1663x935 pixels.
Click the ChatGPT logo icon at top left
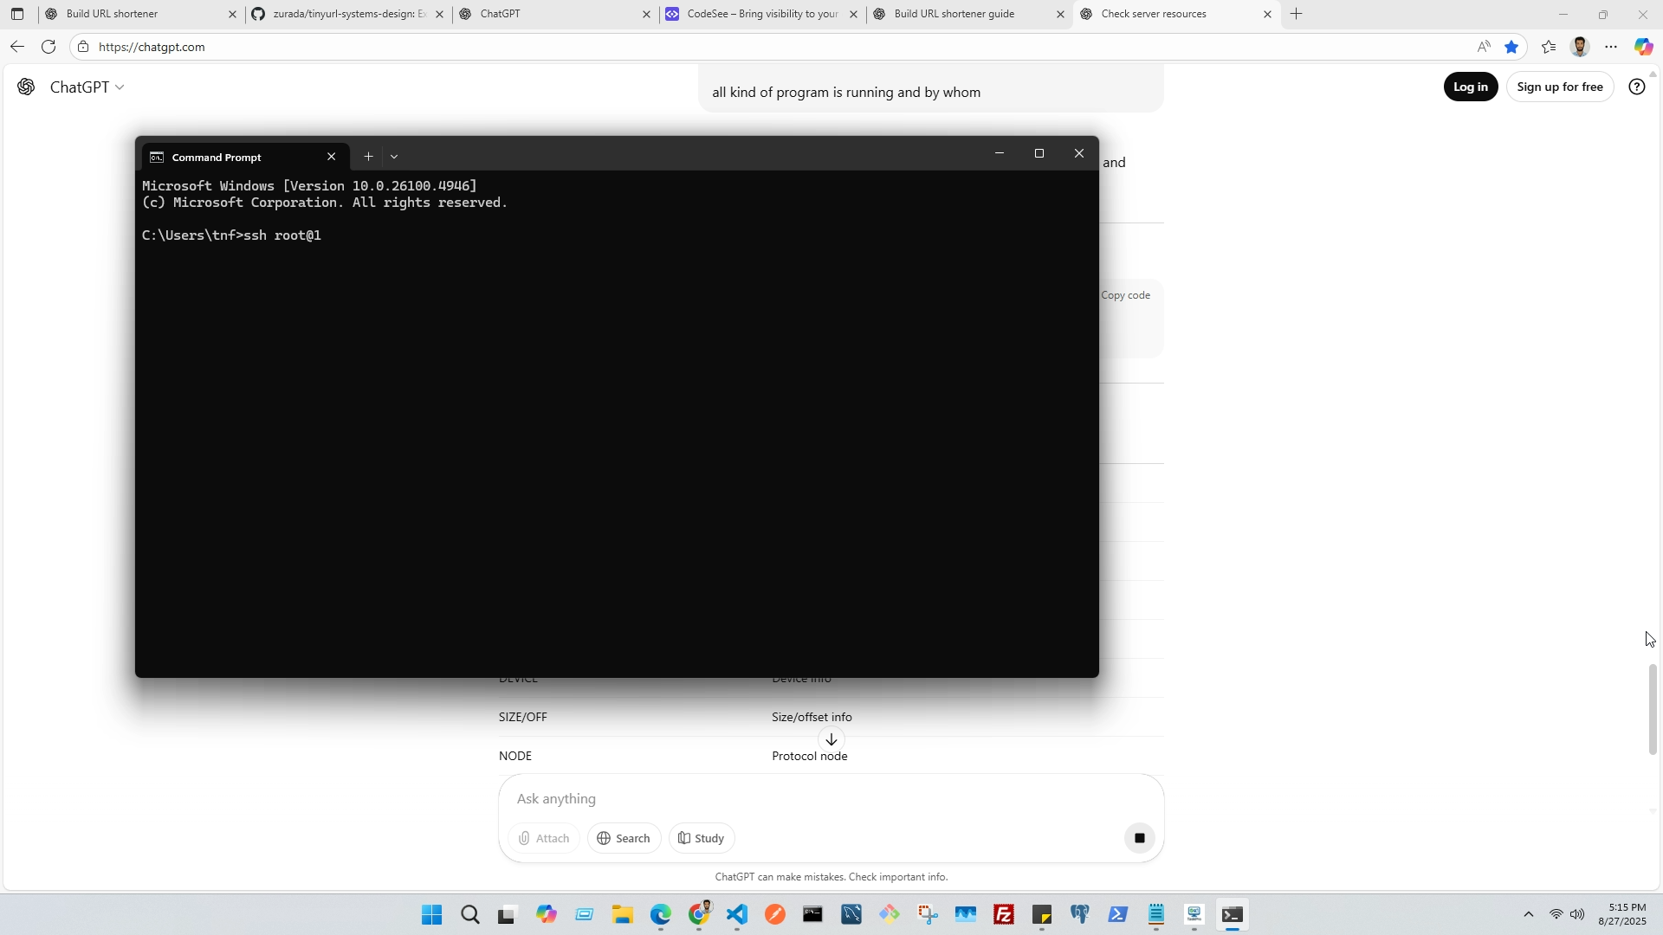pos(26,87)
